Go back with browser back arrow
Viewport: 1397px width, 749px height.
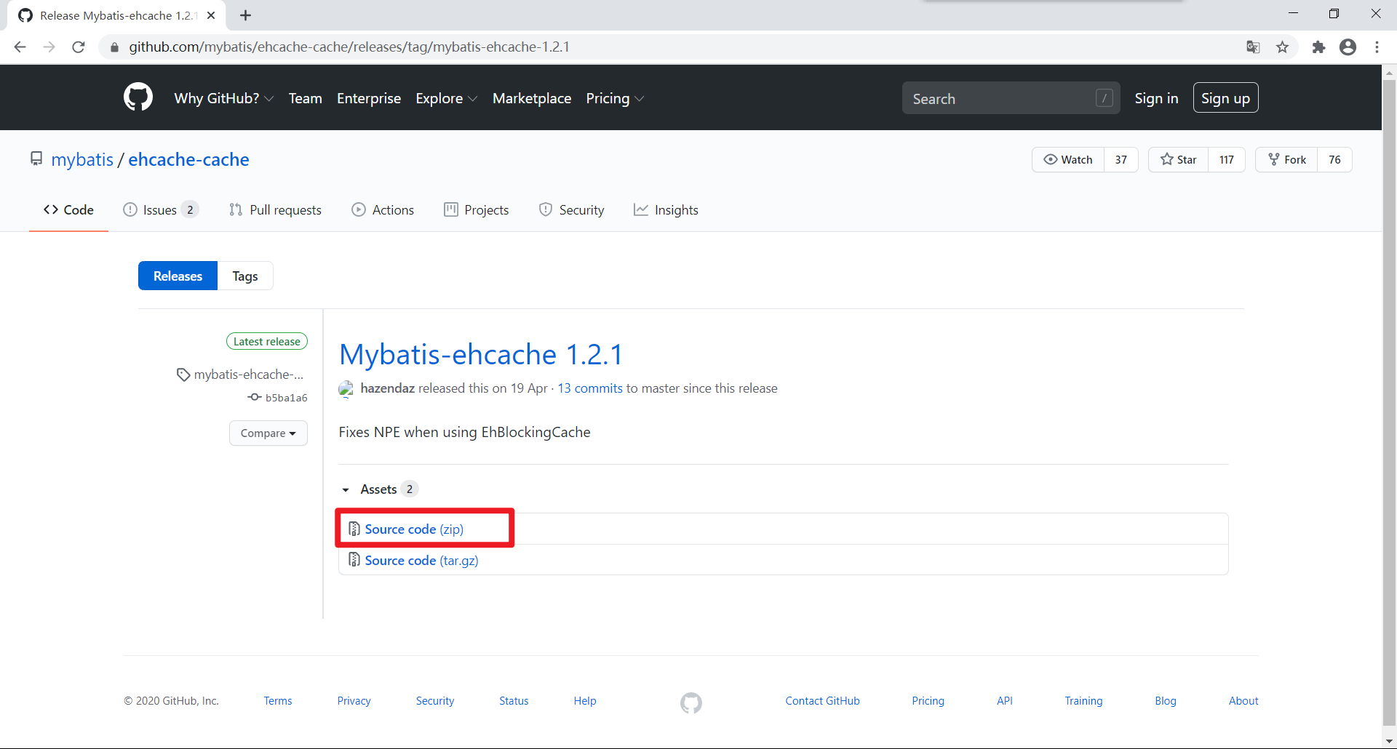pyautogui.click(x=20, y=47)
